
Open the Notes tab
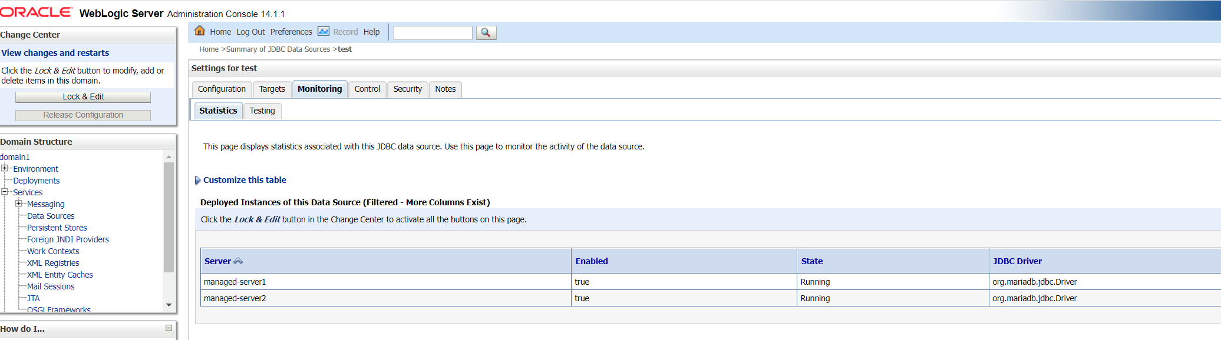(445, 89)
